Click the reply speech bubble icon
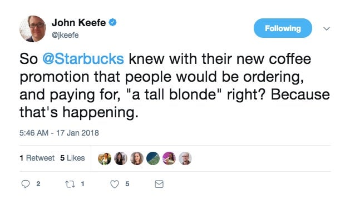 [26, 184]
